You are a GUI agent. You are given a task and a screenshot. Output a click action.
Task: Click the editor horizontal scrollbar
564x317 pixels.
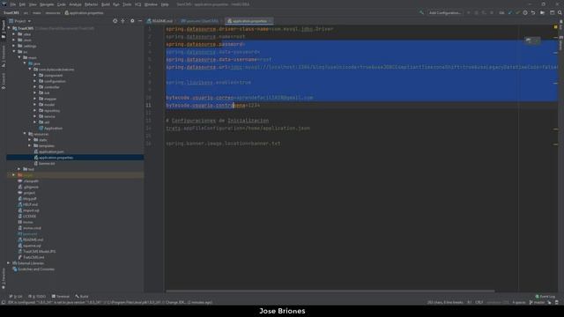pos(330,291)
